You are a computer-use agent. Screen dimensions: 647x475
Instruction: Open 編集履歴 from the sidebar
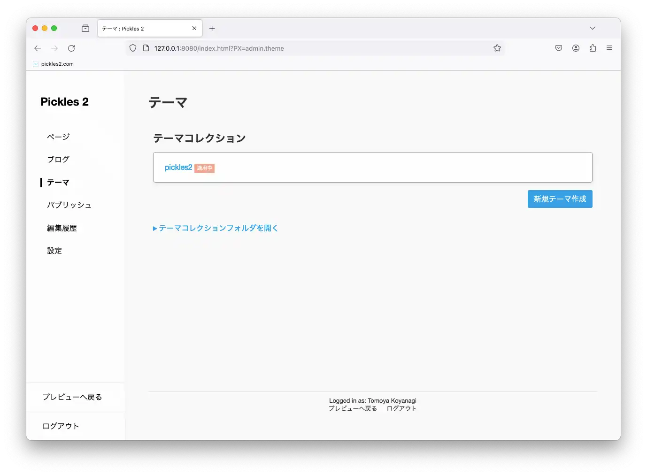point(62,228)
